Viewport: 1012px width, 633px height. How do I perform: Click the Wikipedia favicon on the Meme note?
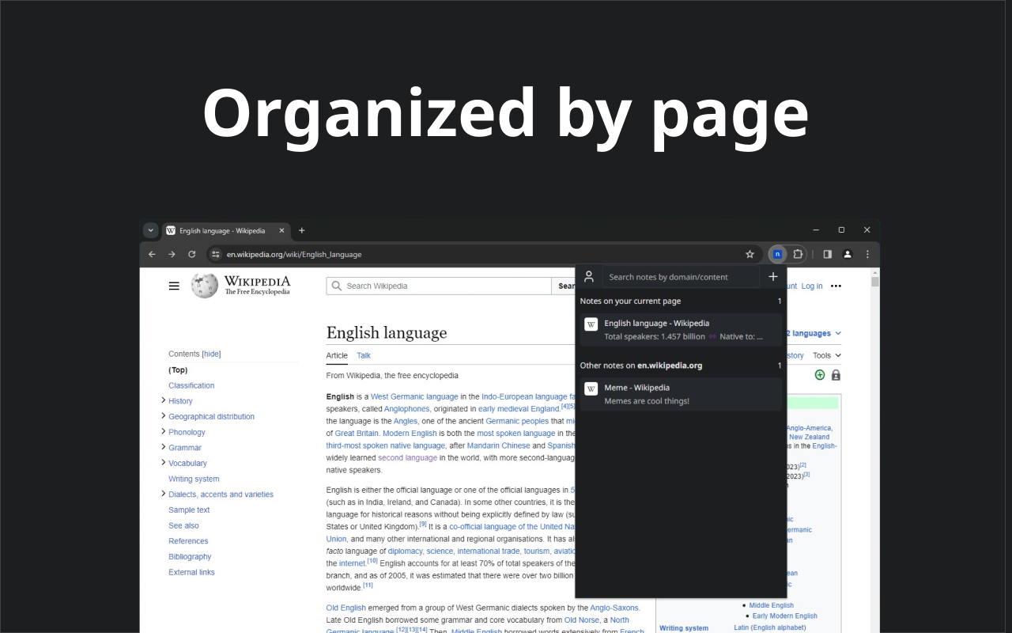click(591, 389)
